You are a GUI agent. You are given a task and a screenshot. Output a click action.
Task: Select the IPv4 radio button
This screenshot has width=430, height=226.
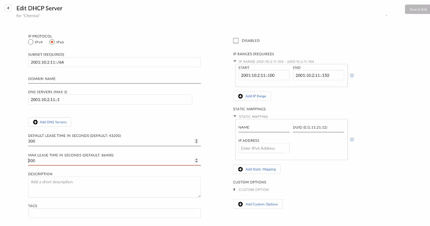pyautogui.click(x=31, y=42)
